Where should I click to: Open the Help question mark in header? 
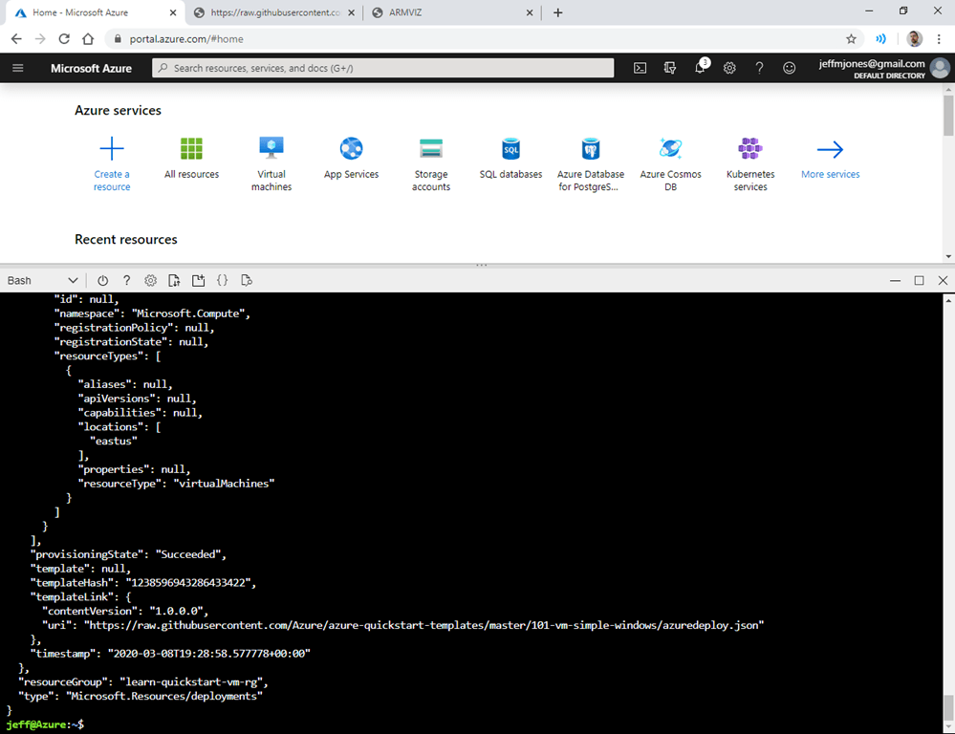pyautogui.click(x=759, y=68)
